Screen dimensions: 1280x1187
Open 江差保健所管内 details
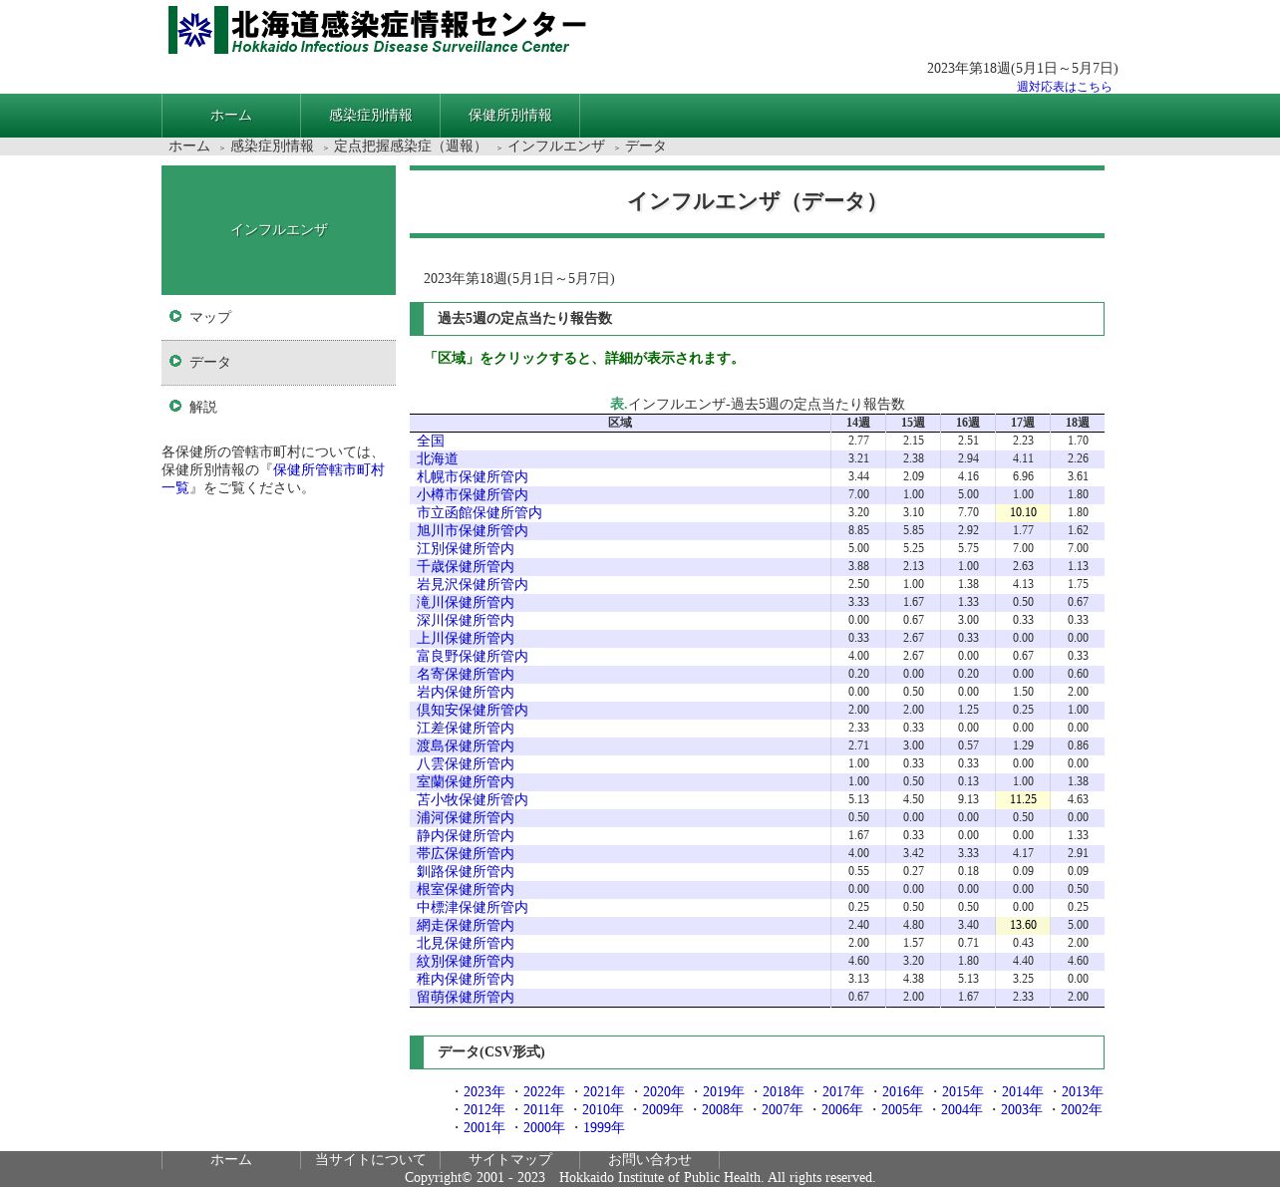point(466,728)
